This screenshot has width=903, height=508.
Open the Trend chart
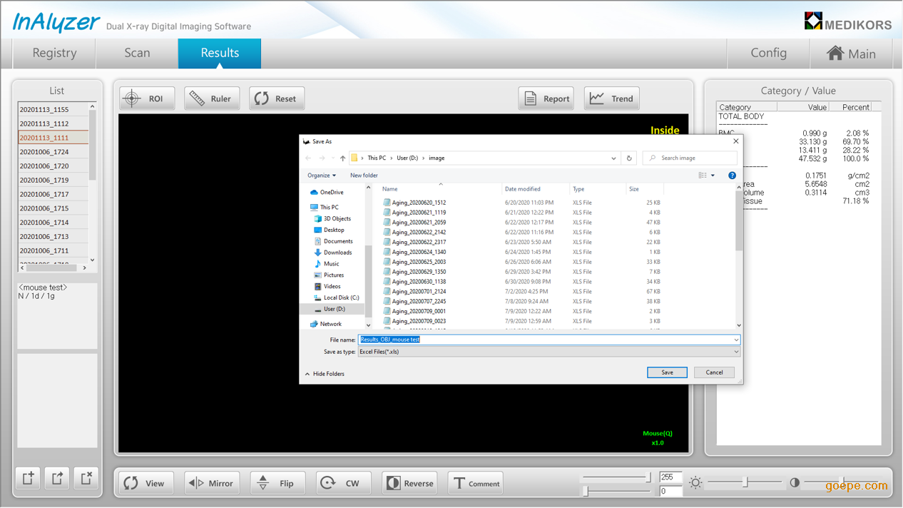[x=611, y=98]
